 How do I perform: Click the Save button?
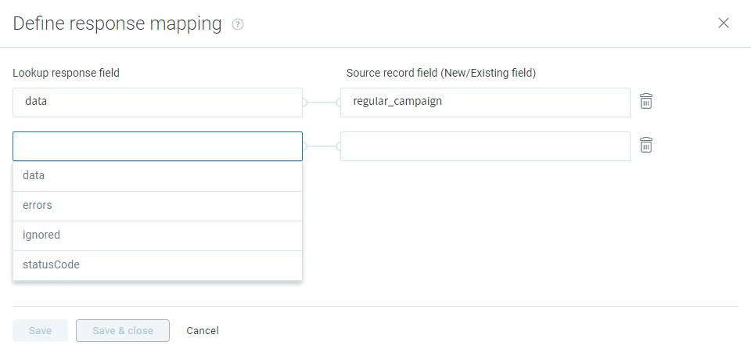tap(40, 331)
